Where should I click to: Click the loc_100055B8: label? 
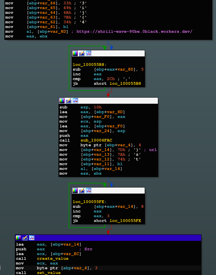90,65
